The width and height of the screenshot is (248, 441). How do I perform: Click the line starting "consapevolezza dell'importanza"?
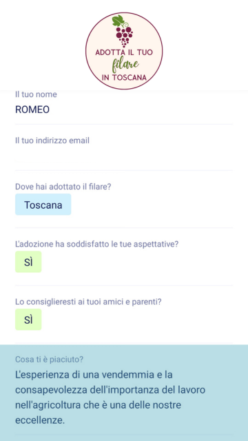tap(110, 390)
